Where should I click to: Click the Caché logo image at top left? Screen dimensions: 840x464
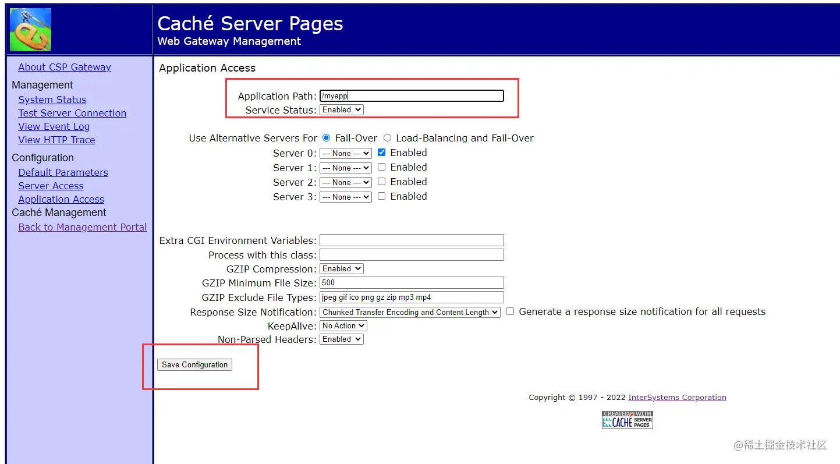[30, 30]
